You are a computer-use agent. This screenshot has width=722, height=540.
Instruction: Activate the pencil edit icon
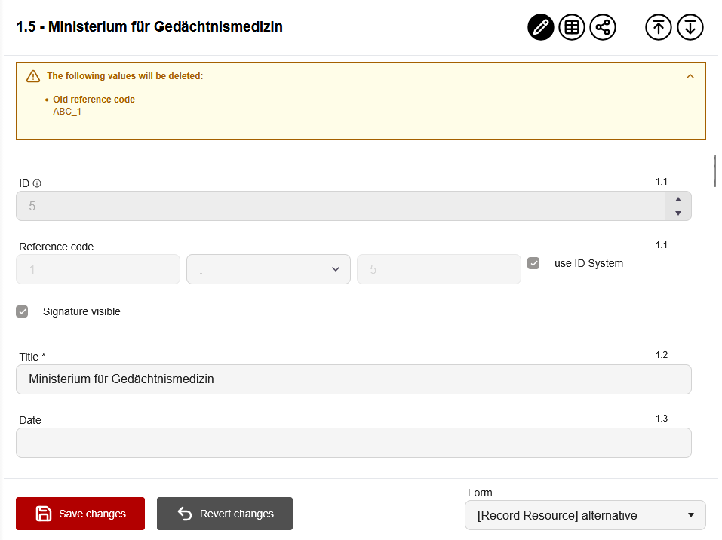coord(540,27)
